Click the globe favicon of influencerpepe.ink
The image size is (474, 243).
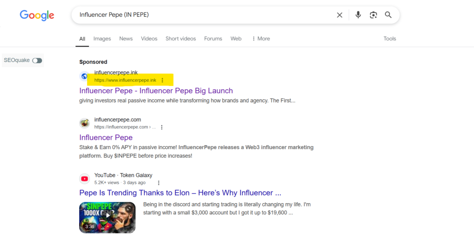(x=84, y=76)
